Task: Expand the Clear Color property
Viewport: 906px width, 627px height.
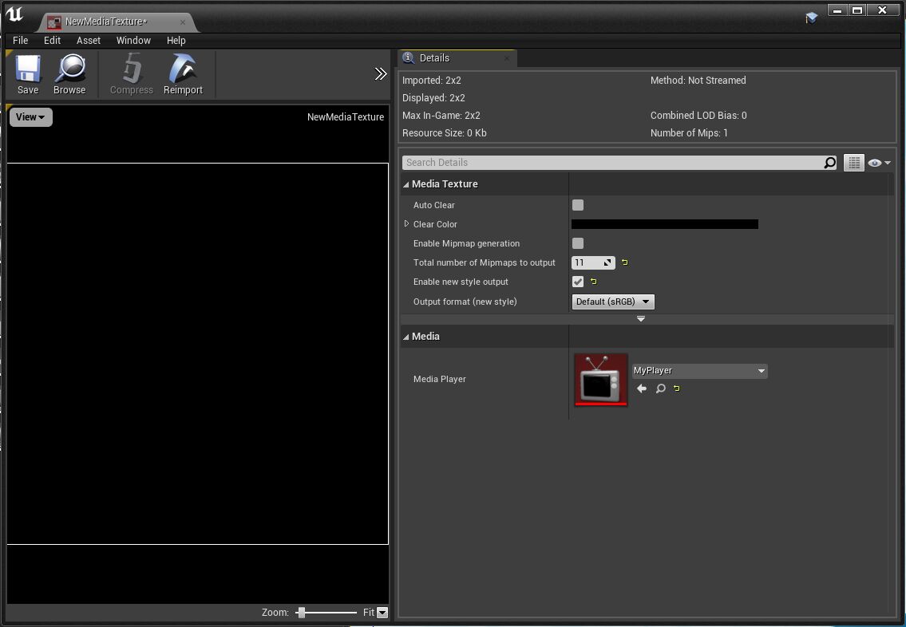Action: [407, 224]
